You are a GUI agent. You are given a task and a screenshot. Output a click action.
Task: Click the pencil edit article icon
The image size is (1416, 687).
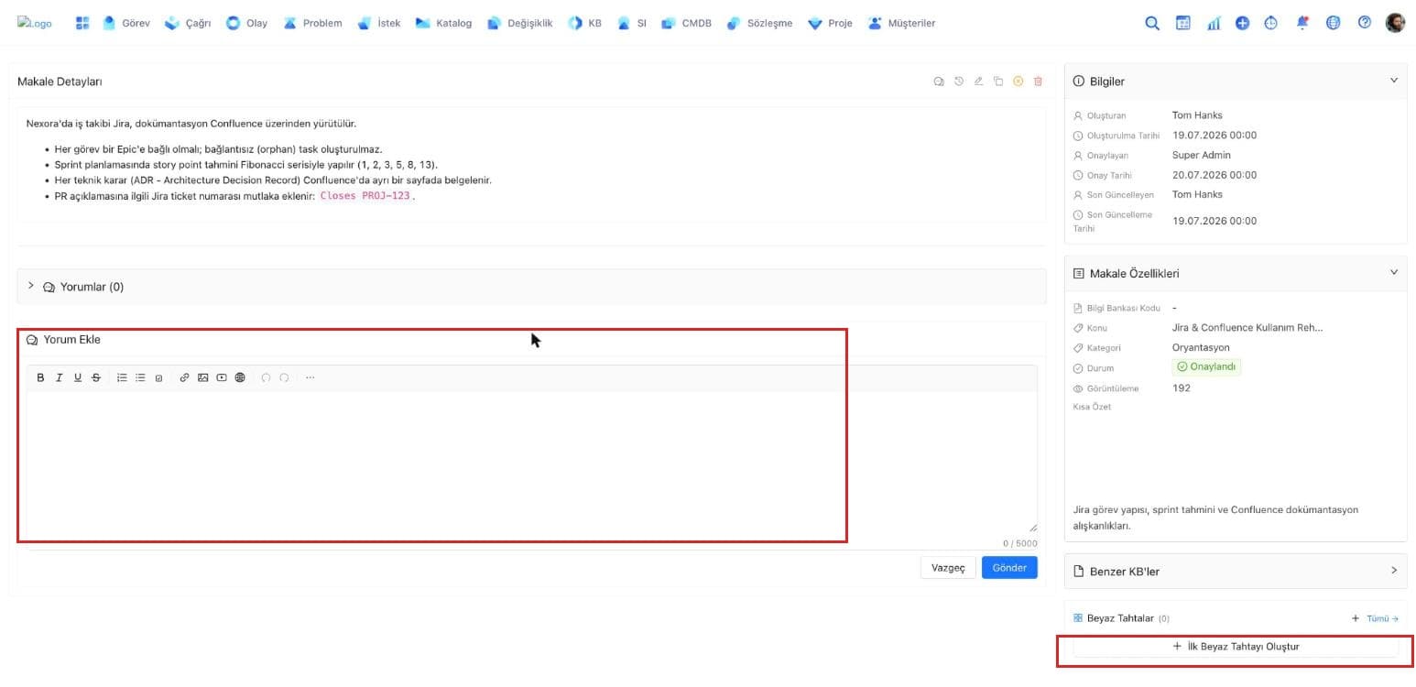[978, 82]
